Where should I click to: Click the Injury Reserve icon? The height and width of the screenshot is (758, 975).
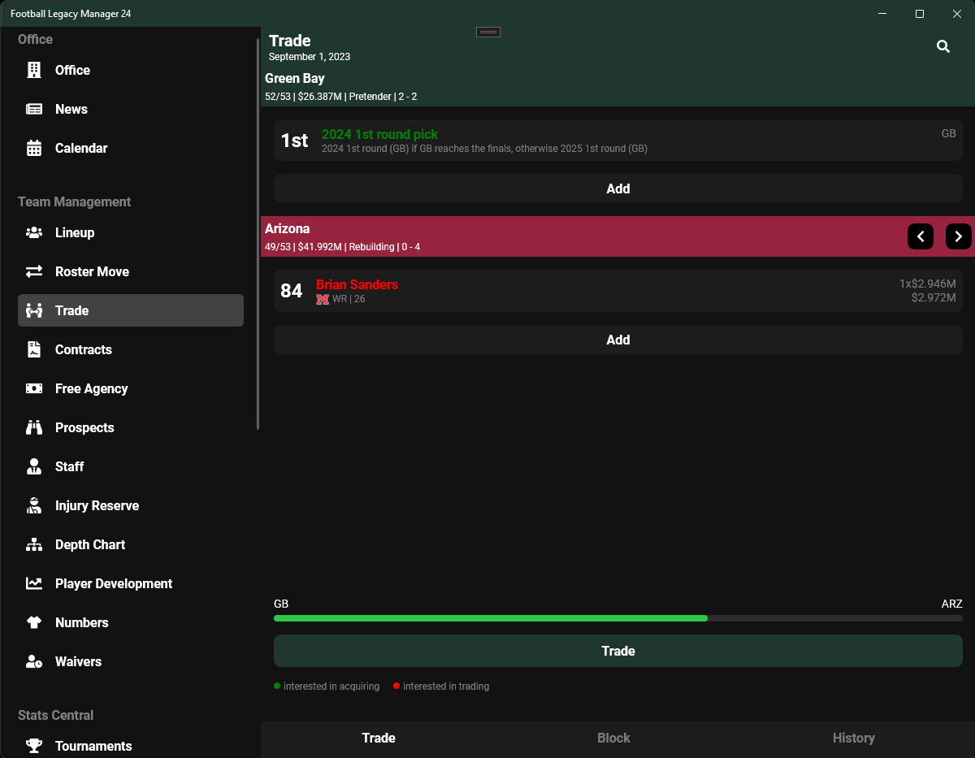pos(34,505)
